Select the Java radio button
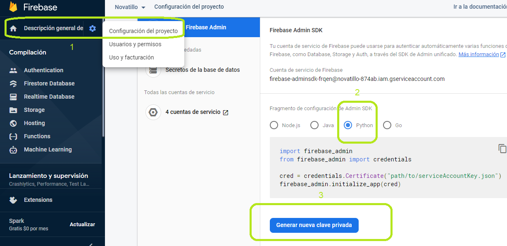507x246 pixels. (x=314, y=125)
